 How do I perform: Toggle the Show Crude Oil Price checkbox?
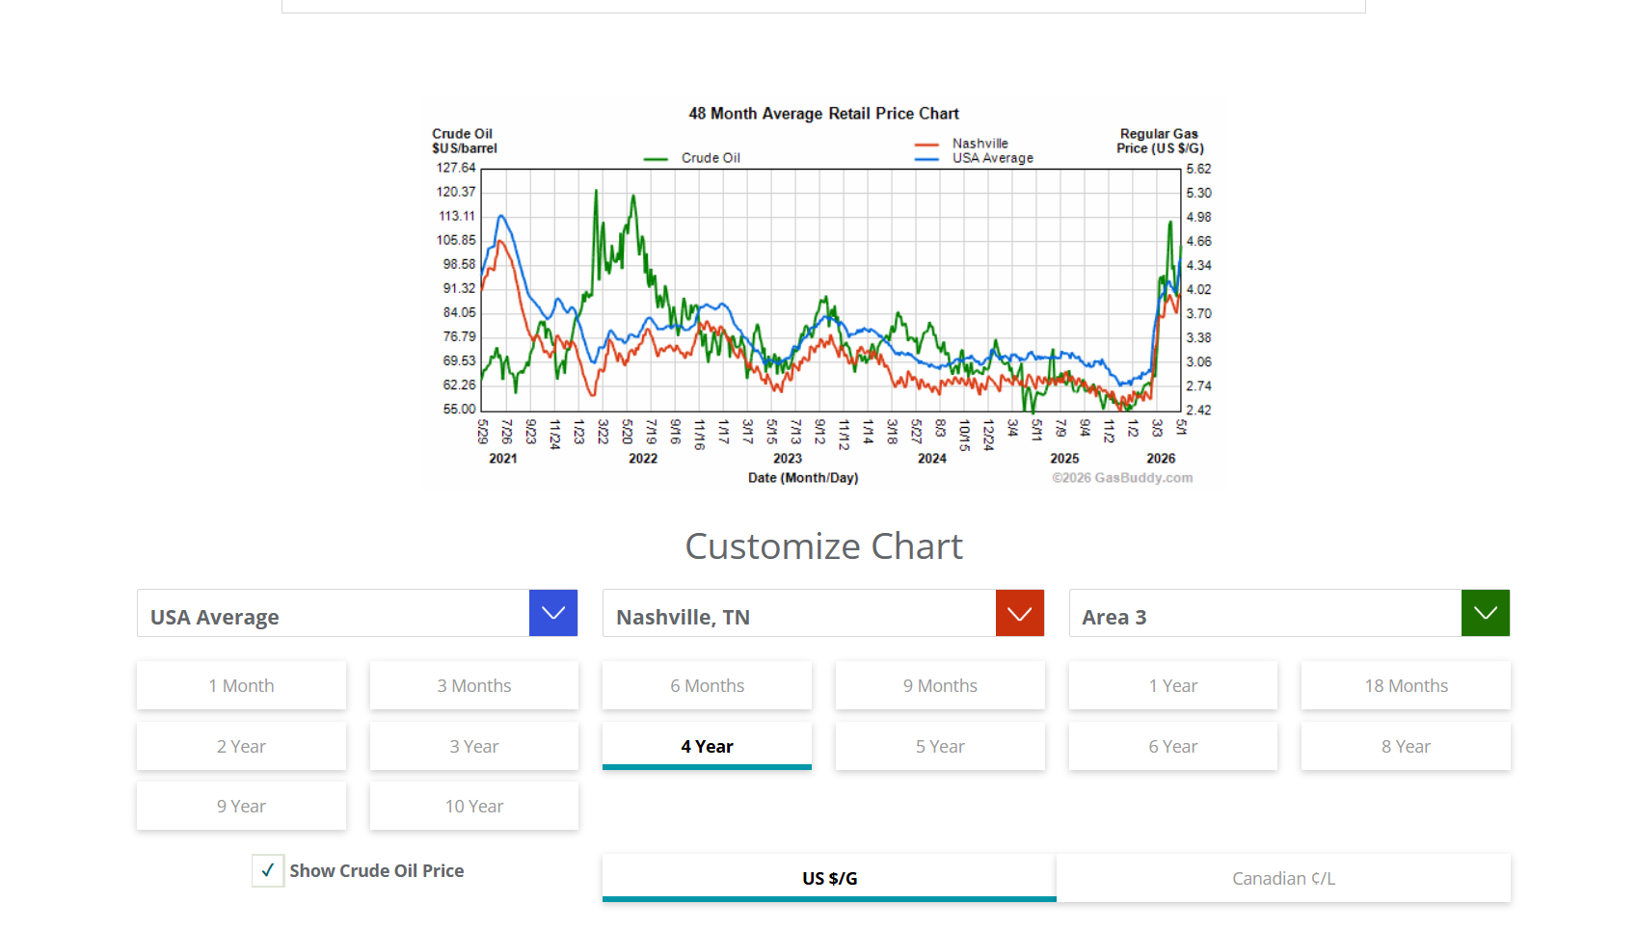point(268,870)
